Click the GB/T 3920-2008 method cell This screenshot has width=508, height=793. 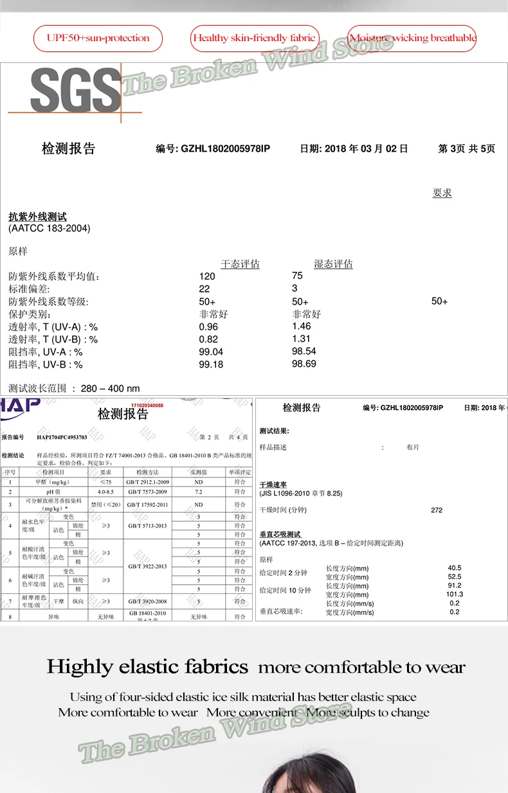(147, 601)
